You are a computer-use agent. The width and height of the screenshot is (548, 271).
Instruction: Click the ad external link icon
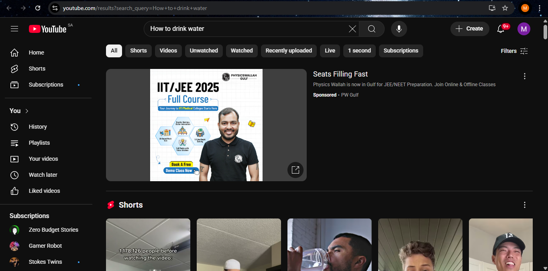[x=295, y=170]
